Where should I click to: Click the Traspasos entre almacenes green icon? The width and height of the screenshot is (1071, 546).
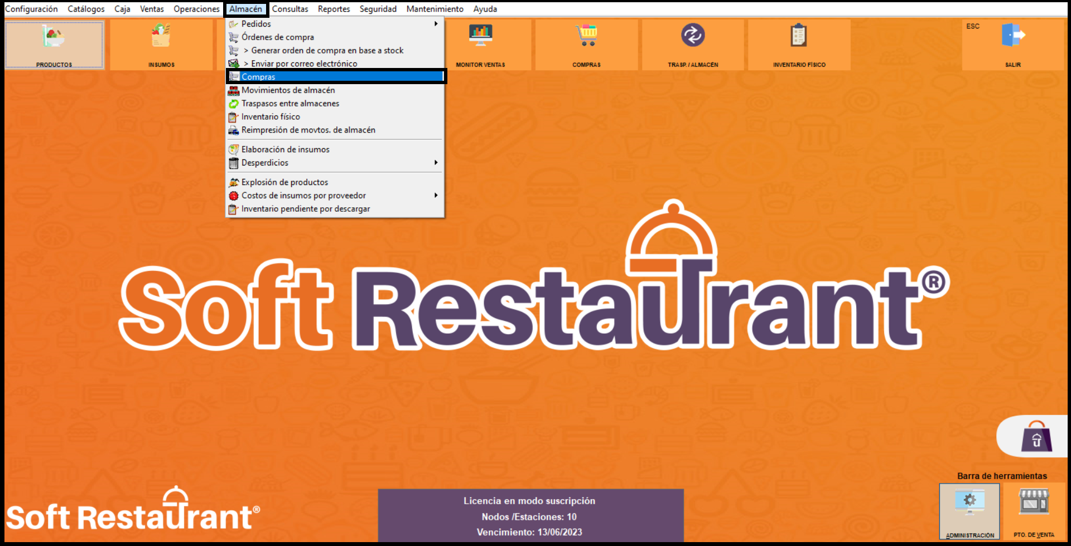click(x=234, y=104)
